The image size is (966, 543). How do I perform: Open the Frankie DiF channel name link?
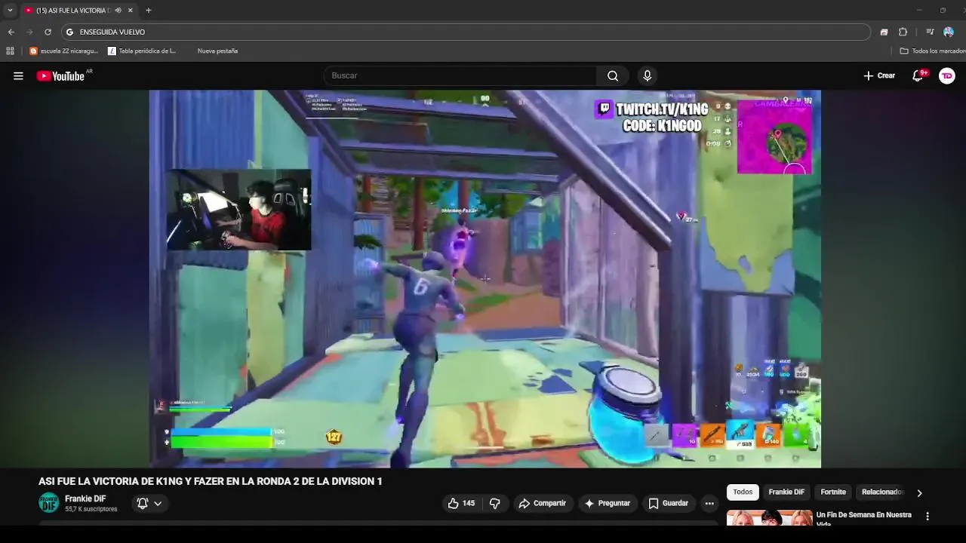[85, 499]
